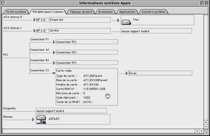This screenshot has width=210, height=136.
Task: Click the horizontal scrollbar left arrow
Action: (197, 131)
